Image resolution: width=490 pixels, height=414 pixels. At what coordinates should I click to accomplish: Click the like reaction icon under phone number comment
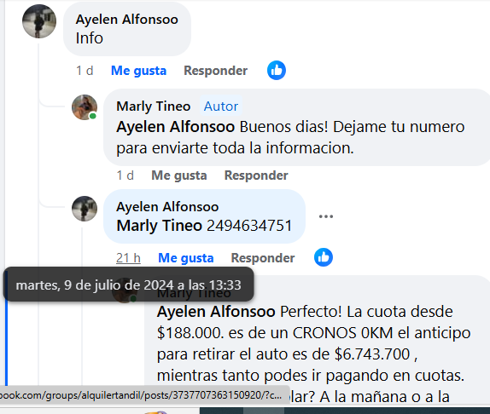pos(324,257)
